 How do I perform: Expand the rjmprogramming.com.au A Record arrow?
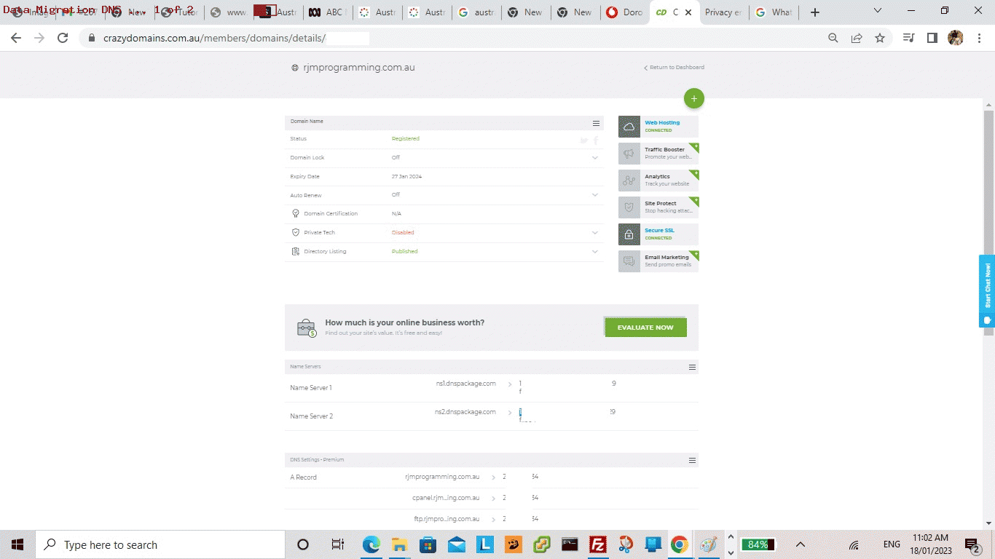coord(493,477)
